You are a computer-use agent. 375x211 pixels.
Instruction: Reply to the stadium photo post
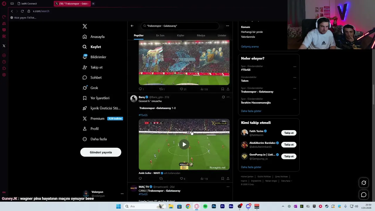(140, 89)
